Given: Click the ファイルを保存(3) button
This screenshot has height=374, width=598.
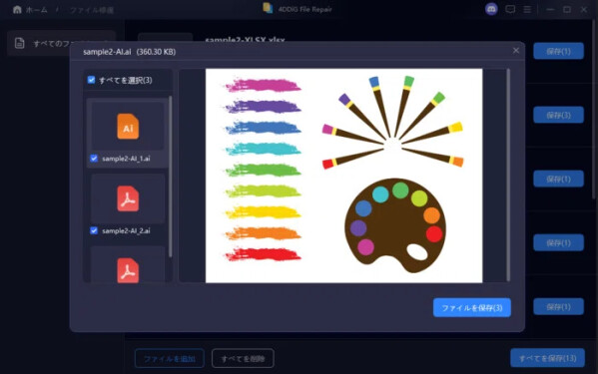Looking at the screenshot, I should point(472,307).
